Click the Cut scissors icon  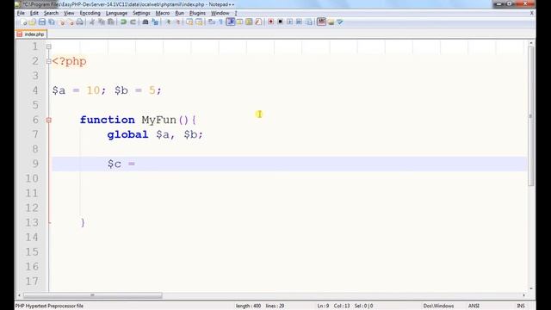pos(92,22)
